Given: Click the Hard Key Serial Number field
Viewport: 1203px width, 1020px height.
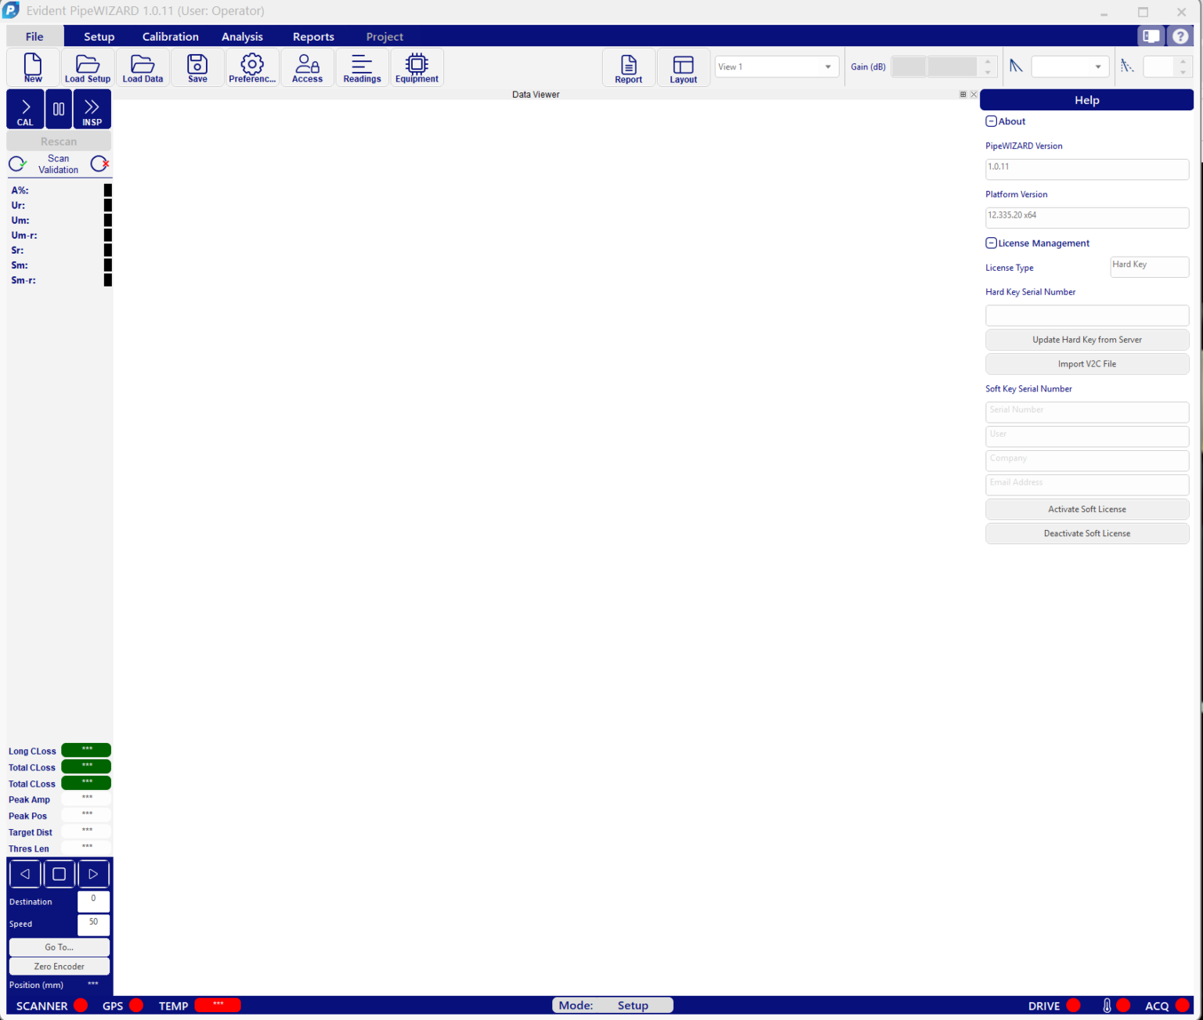Looking at the screenshot, I should pyautogui.click(x=1087, y=315).
